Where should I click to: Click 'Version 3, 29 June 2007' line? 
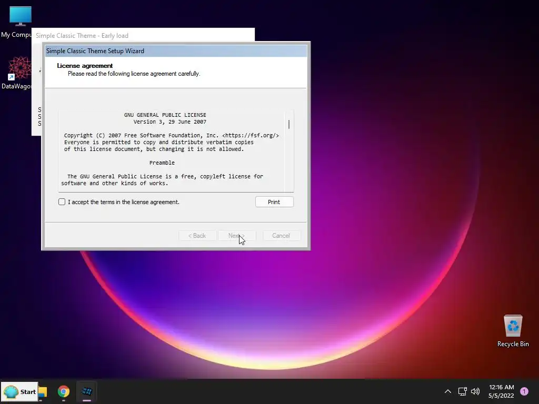tap(170, 122)
